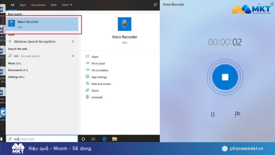The height and width of the screenshot is (155, 275).
Task: Click Uninstall for Voice Recorder
Action: click(97, 97)
